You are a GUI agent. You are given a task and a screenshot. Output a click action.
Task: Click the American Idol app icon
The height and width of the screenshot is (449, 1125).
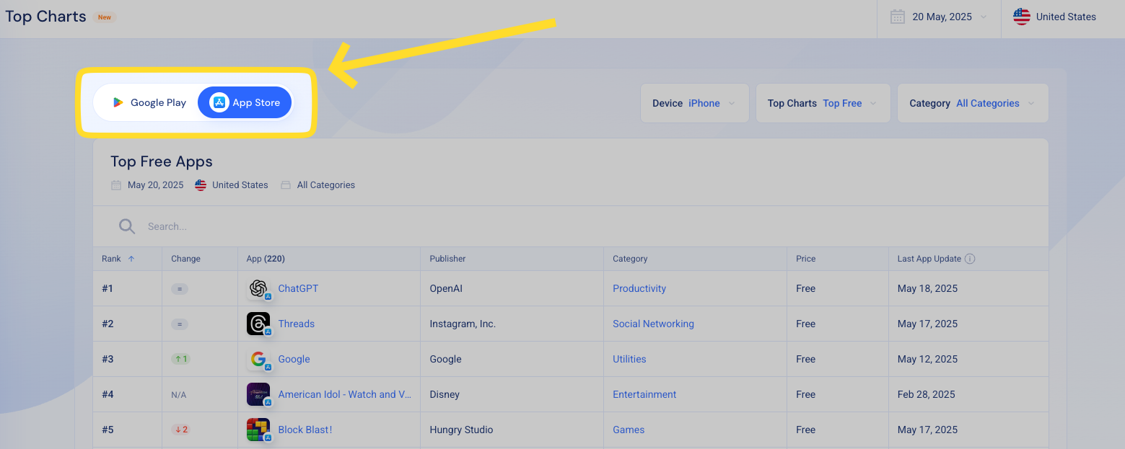pyautogui.click(x=258, y=394)
